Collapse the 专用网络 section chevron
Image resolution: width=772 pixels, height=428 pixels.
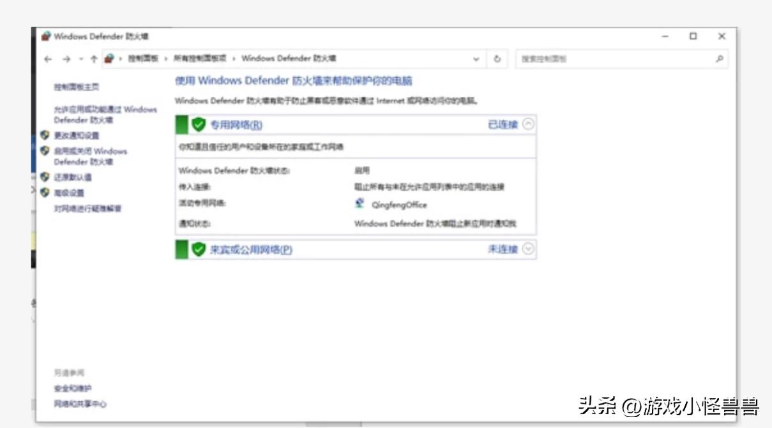(528, 122)
